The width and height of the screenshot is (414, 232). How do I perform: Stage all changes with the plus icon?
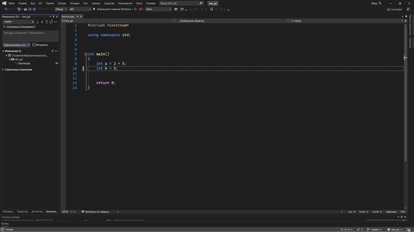[52, 51]
